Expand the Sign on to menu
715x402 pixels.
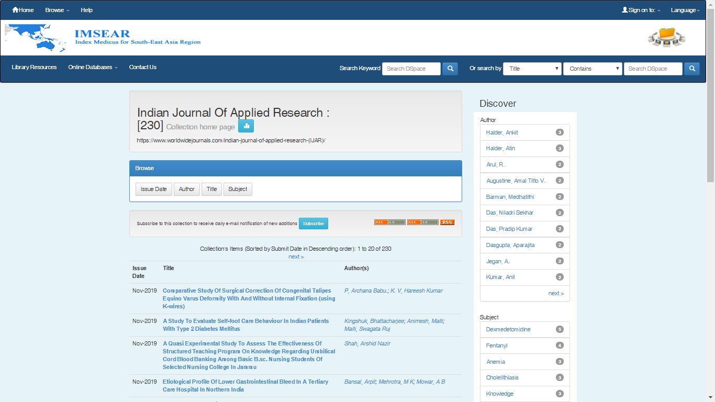click(641, 10)
